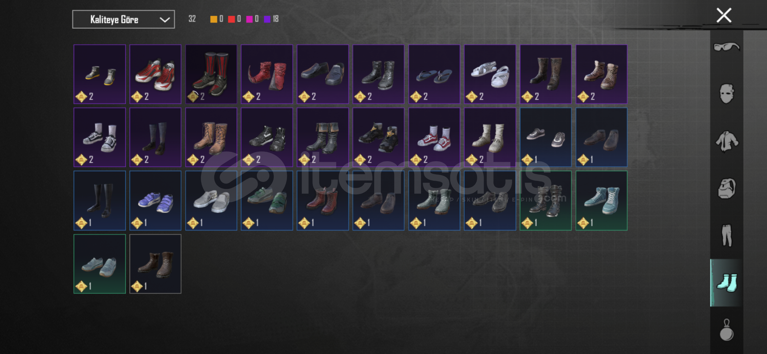Choose the last brown boots item

tap(155, 264)
